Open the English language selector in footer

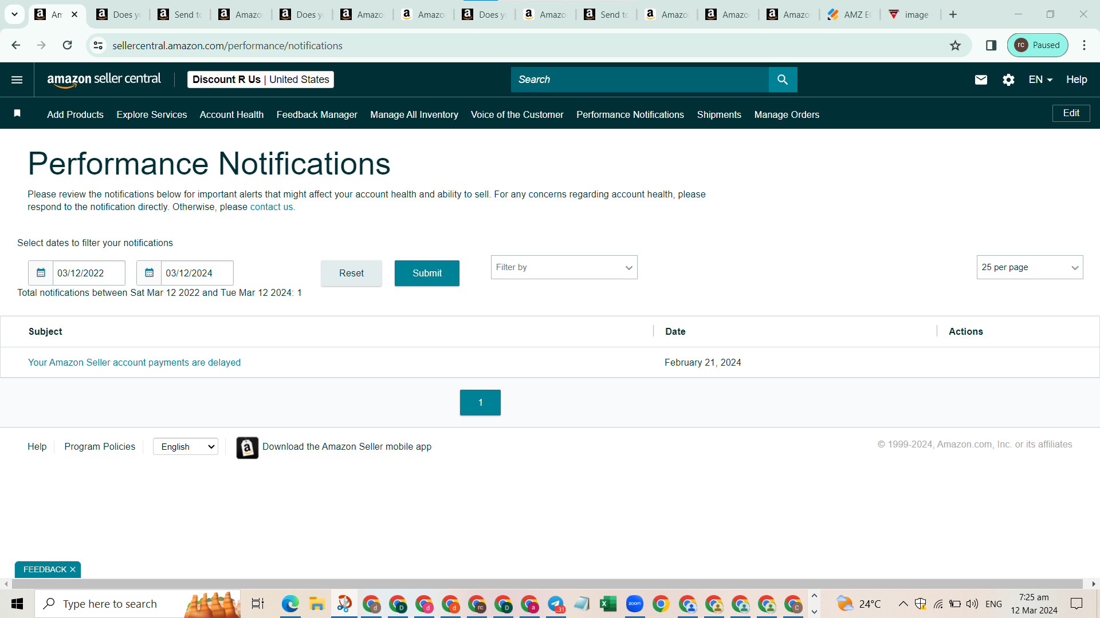[186, 447]
